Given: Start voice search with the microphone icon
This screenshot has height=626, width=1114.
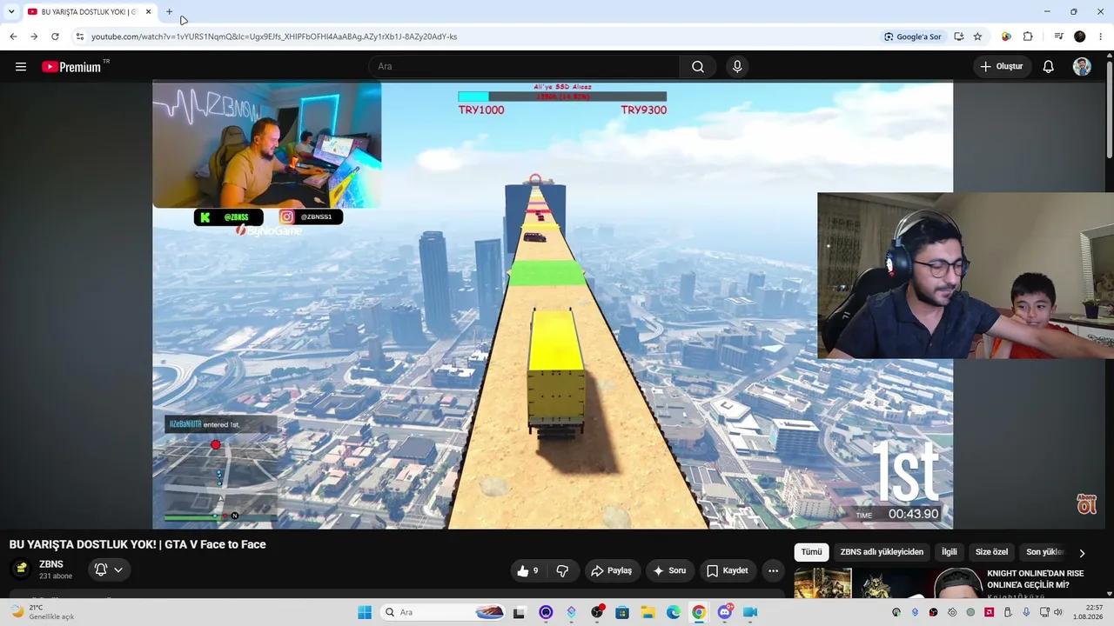Looking at the screenshot, I should 737,67.
